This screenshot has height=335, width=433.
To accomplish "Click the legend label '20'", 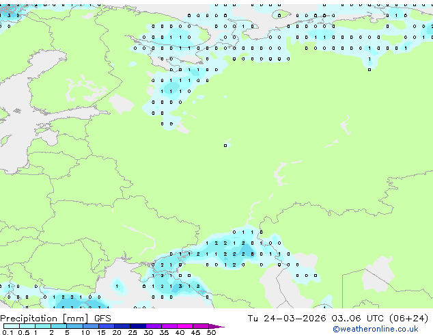I will coord(117,332).
